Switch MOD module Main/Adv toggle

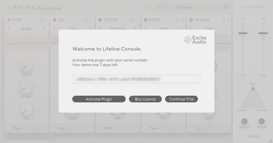[163, 128]
